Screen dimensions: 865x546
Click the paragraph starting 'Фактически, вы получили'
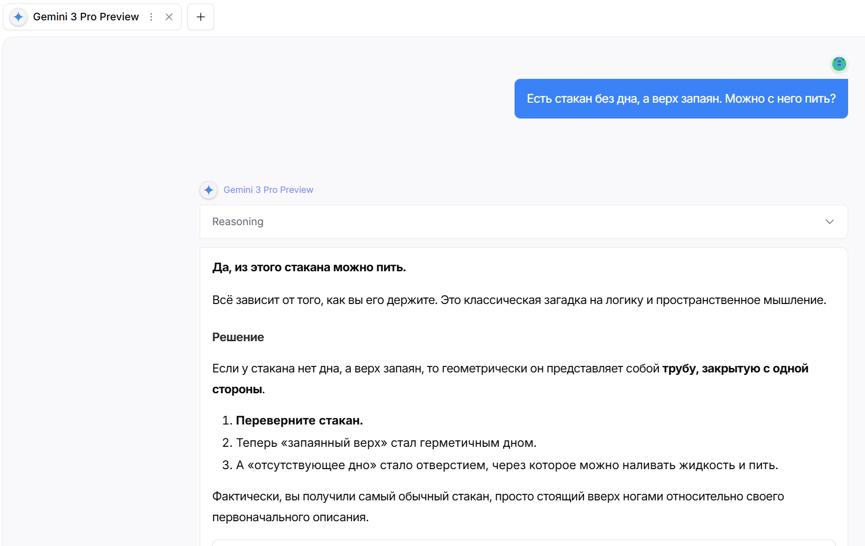tap(498, 497)
